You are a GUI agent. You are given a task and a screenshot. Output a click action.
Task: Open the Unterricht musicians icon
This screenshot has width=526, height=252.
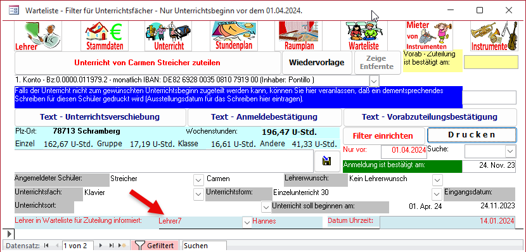[168, 36]
